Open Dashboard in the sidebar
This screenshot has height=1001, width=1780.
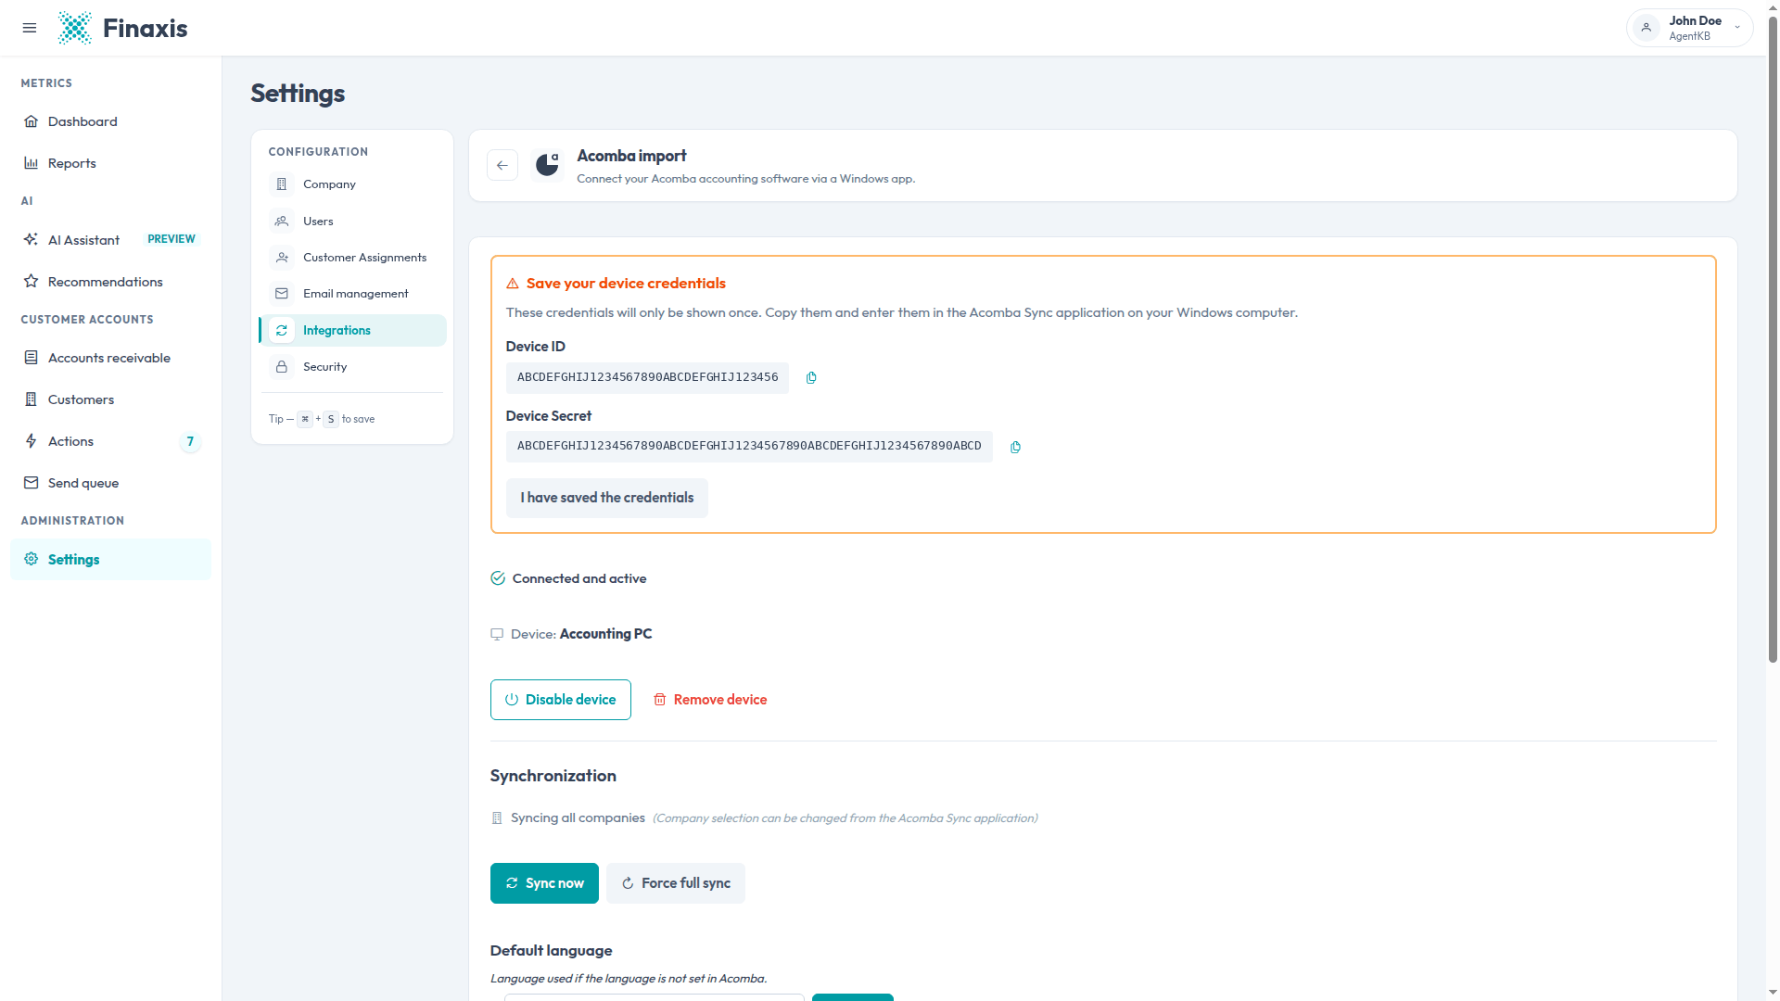(x=110, y=121)
